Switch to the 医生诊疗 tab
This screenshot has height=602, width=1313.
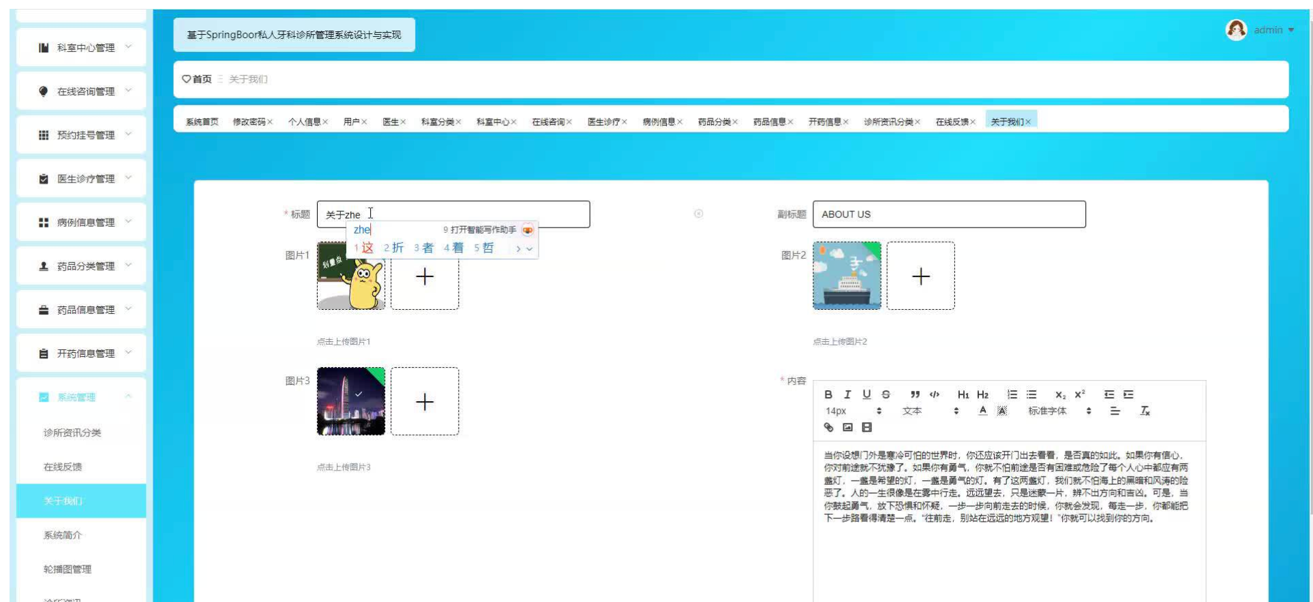click(x=603, y=122)
